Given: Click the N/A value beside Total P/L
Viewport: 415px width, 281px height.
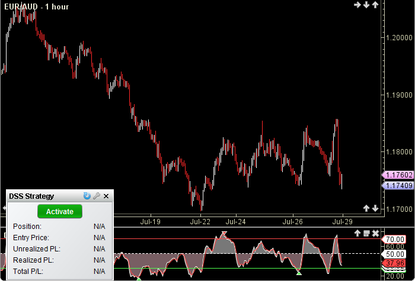Looking at the screenshot, I should point(100,272).
